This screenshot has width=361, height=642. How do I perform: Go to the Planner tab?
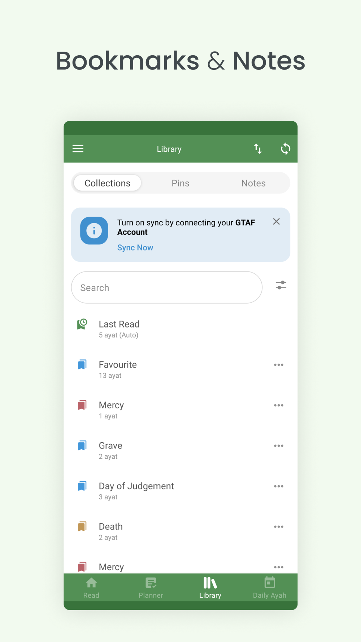151,588
